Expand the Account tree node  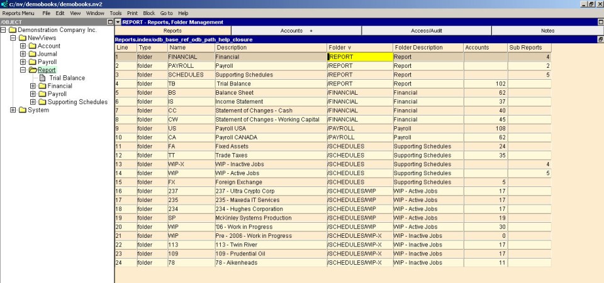(23, 46)
